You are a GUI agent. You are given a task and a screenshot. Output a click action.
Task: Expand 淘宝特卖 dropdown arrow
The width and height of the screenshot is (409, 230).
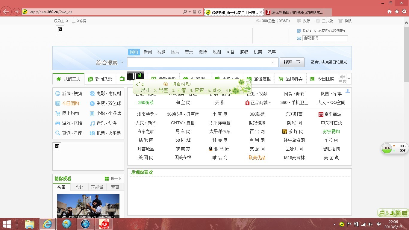click(156, 114)
